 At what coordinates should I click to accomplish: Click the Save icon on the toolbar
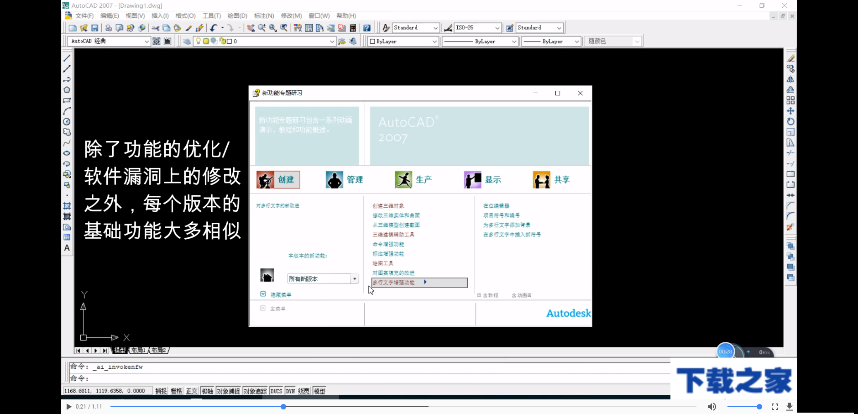[95, 27]
